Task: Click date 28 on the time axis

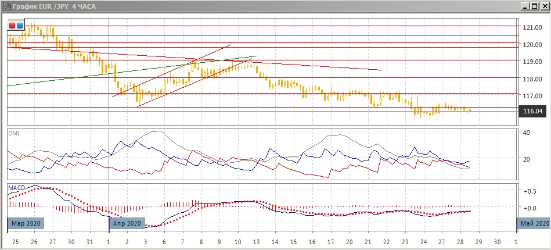Action: tap(460, 241)
